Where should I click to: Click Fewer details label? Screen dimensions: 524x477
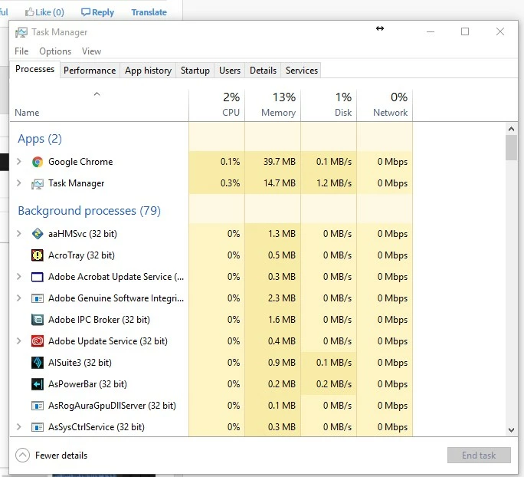[61, 456]
